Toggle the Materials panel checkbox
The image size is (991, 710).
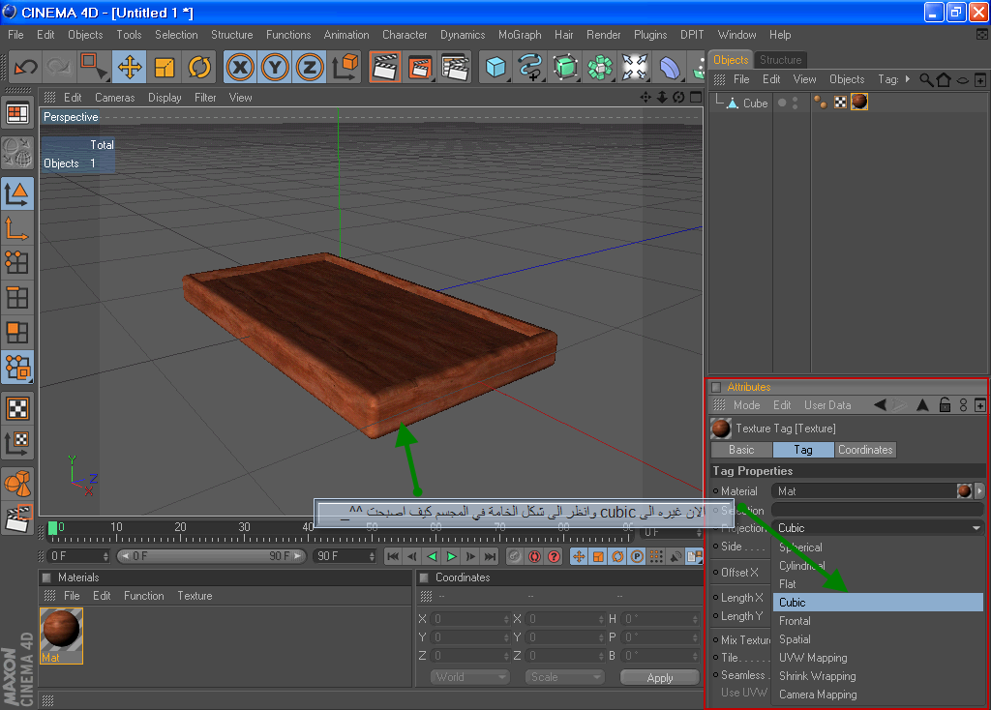point(46,577)
